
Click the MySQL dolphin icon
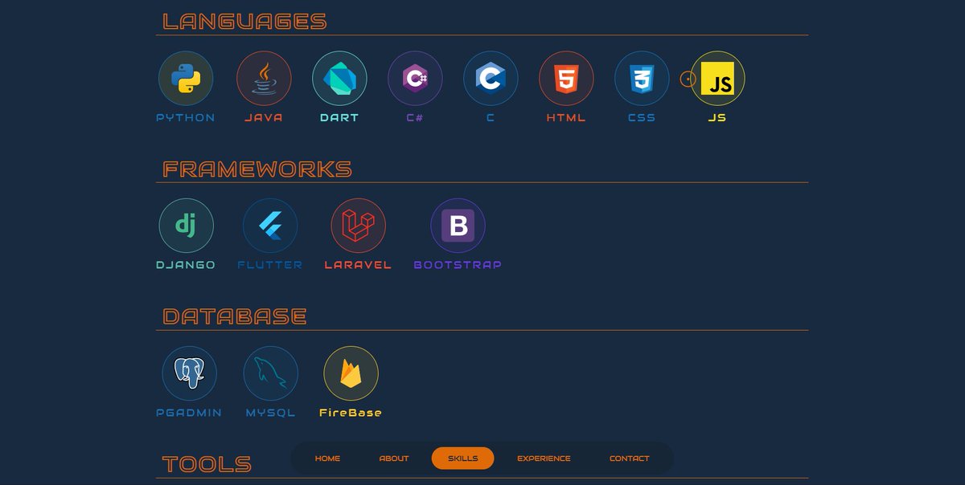click(x=270, y=373)
